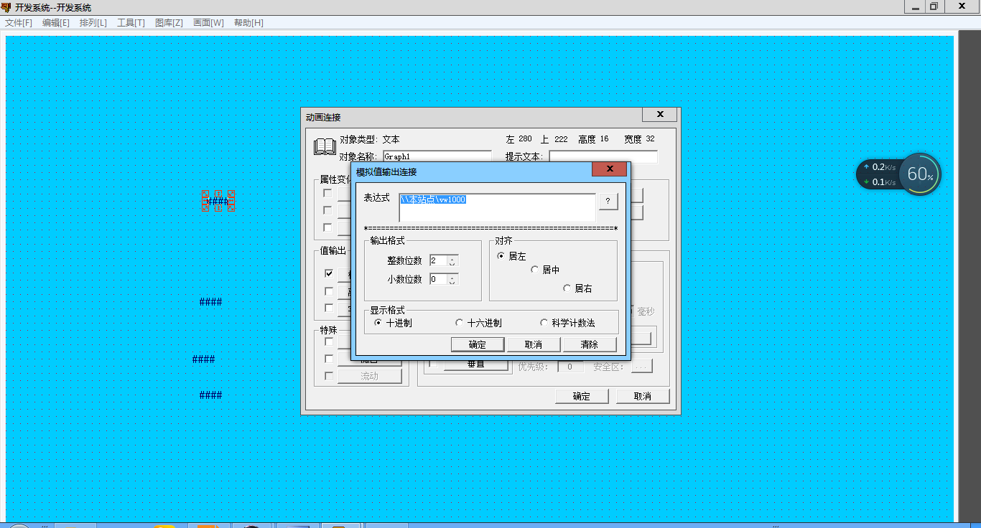Viewport: 981px width, 528px height.
Task: Click the 提示文本 input field
Action: tap(603, 156)
